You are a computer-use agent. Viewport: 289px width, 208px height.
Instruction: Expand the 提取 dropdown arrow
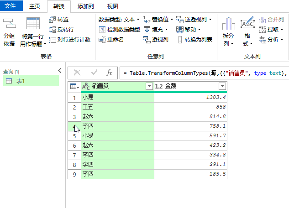[x=282, y=30]
